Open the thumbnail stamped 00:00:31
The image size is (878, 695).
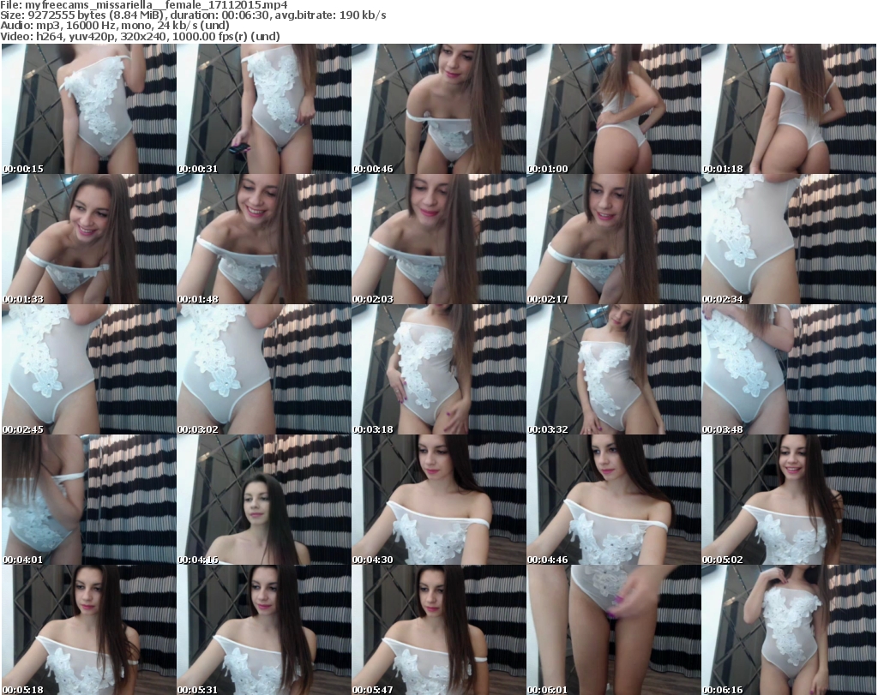pos(264,109)
